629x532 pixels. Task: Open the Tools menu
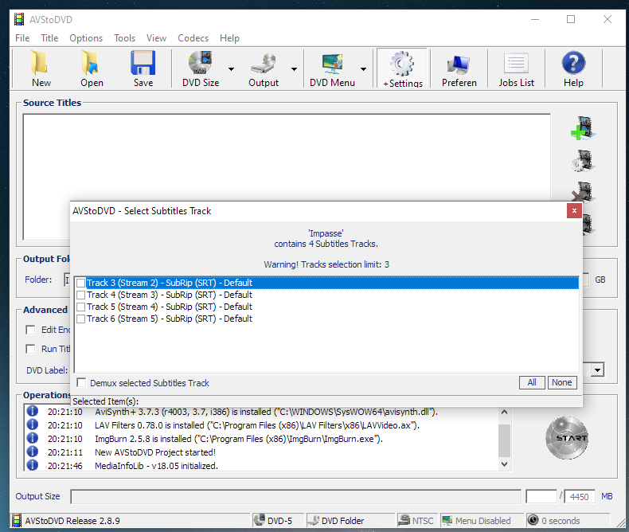pos(124,38)
